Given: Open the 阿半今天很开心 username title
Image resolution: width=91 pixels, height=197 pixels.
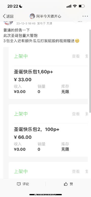Looking at the screenshot, I should tap(49, 16).
